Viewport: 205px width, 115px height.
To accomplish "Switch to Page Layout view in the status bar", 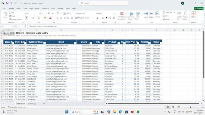I will [x=173, y=107].
